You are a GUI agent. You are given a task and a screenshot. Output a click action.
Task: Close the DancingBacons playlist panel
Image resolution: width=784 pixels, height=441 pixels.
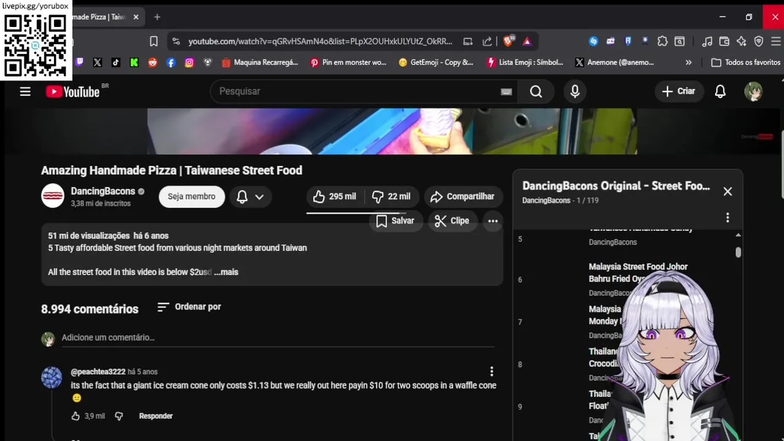click(x=728, y=192)
